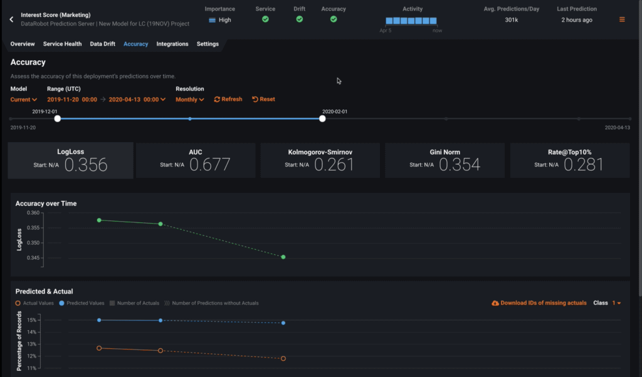Open the Service Health tab

pyautogui.click(x=62, y=44)
